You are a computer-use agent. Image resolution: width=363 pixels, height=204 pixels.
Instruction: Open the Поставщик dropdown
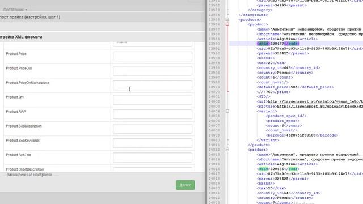(x=15, y=10)
